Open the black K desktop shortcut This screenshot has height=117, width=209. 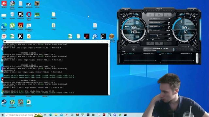[21, 36]
